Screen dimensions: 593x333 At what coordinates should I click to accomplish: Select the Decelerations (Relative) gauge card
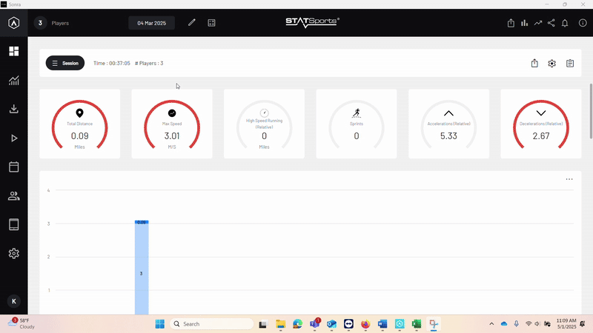pyautogui.click(x=541, y=124)
